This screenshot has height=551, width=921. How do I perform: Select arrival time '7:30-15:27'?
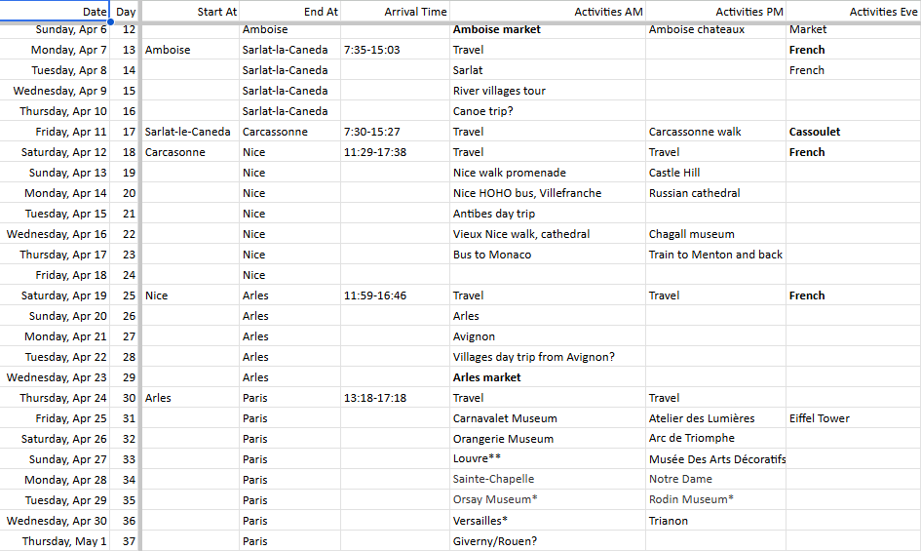point(396,132)
